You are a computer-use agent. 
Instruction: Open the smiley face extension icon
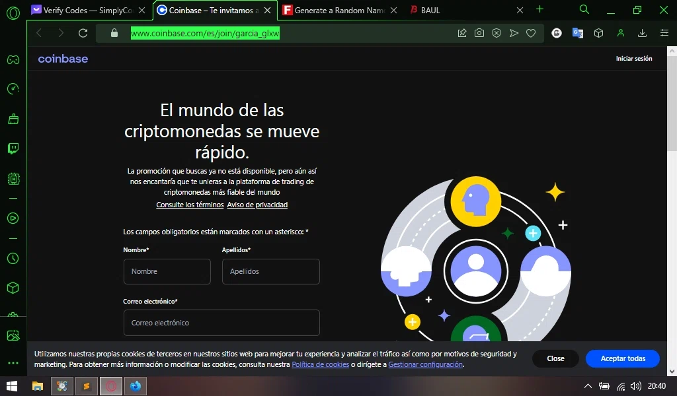tap(557, 33)
